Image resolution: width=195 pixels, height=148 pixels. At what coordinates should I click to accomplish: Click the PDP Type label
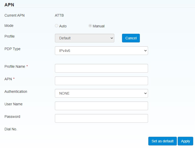(13, 49)
